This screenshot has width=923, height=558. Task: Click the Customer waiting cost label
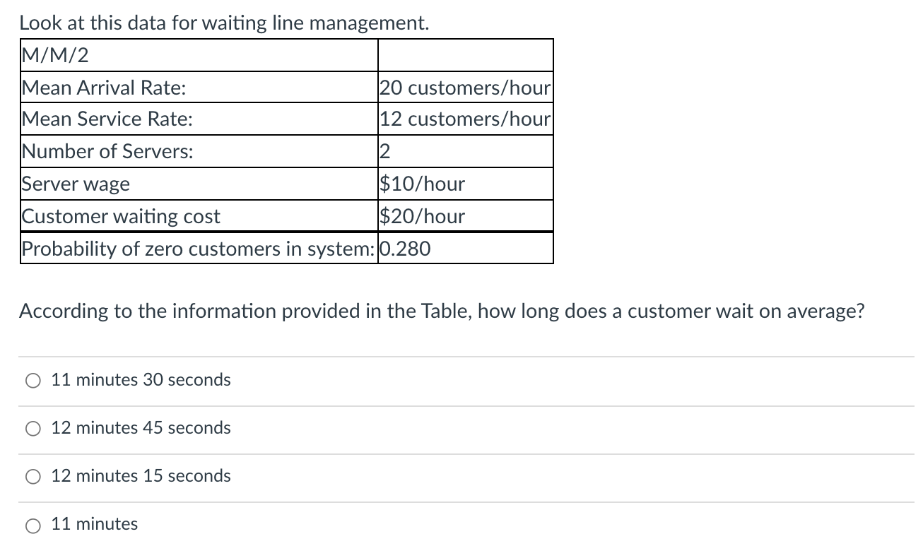tap(121, 216)
